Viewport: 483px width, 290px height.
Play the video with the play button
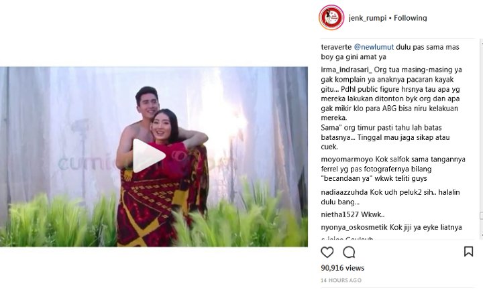(148, 155)
